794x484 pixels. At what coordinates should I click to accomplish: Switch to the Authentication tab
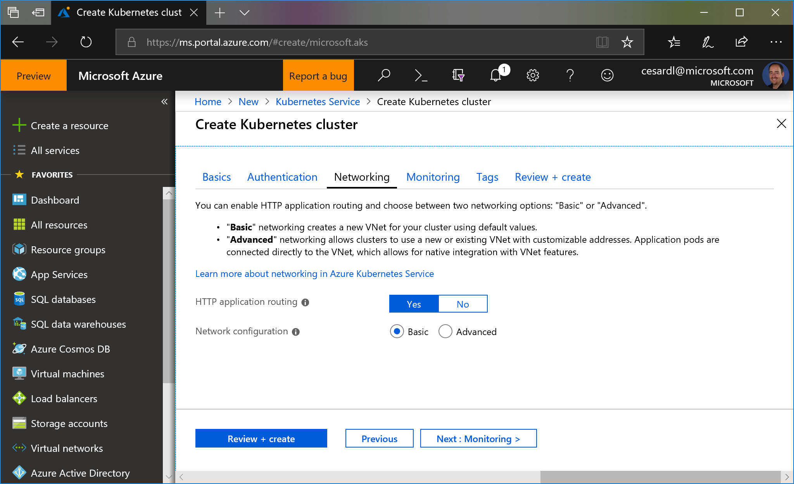point(282,177)
